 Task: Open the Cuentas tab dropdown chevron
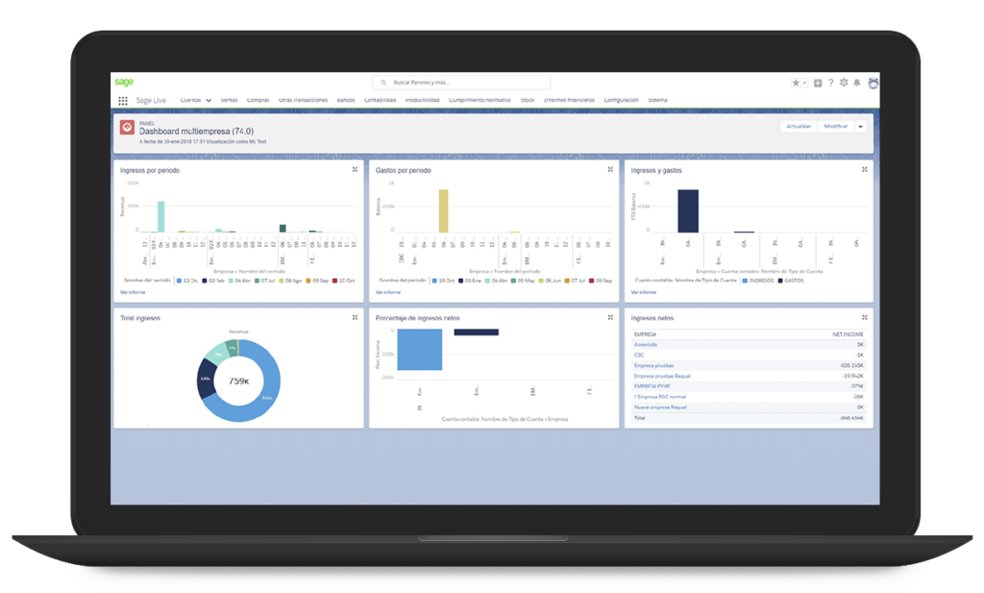[x=209, y=100]
